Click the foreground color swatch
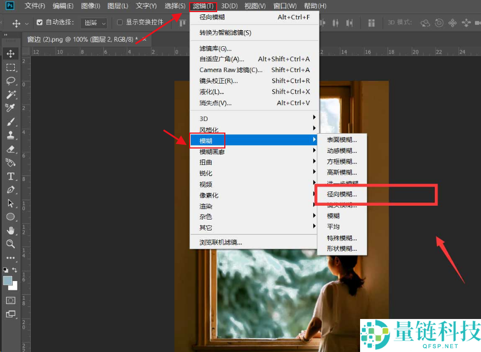Image resolution: width=481 pixels, height=352 pixels. coord(8,280)
